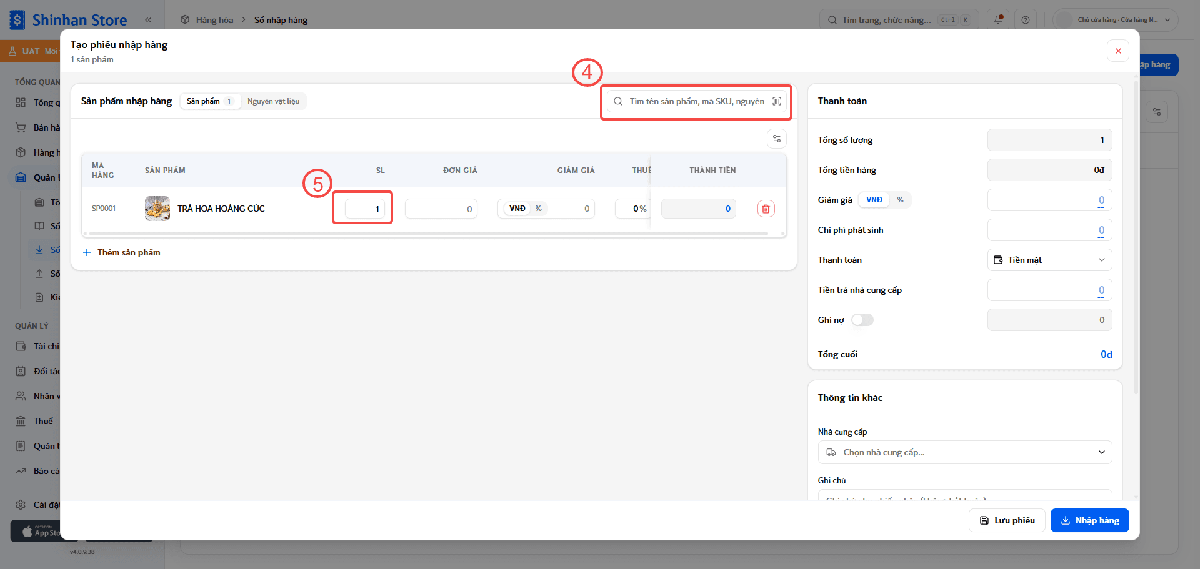Screen dimensions: 1200x569
Task: Click Hàng hóa in the breadcrumb
Action: coord(214,20)
